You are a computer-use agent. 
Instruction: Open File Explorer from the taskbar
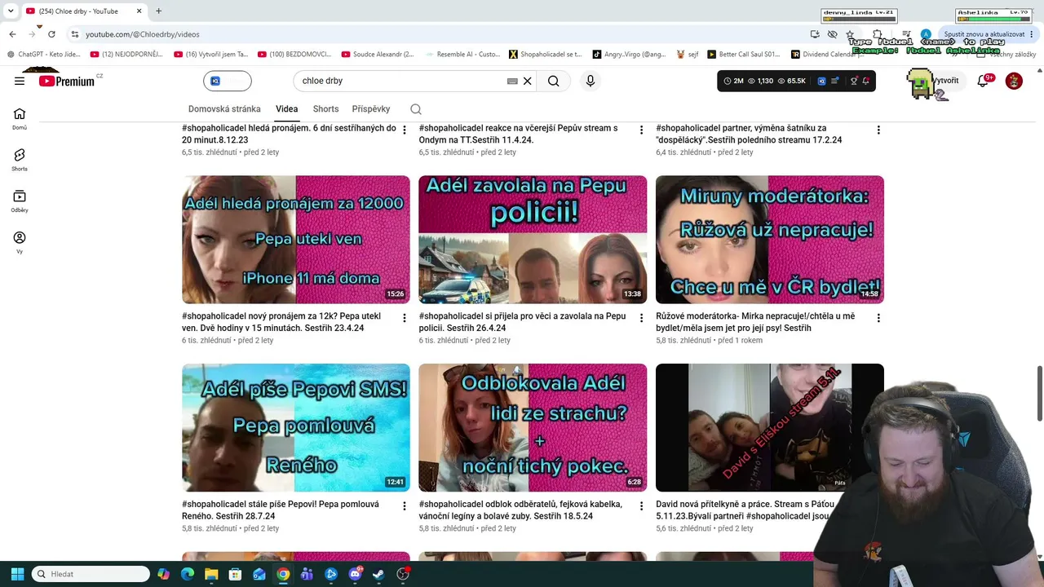click(x=211, y=574)
